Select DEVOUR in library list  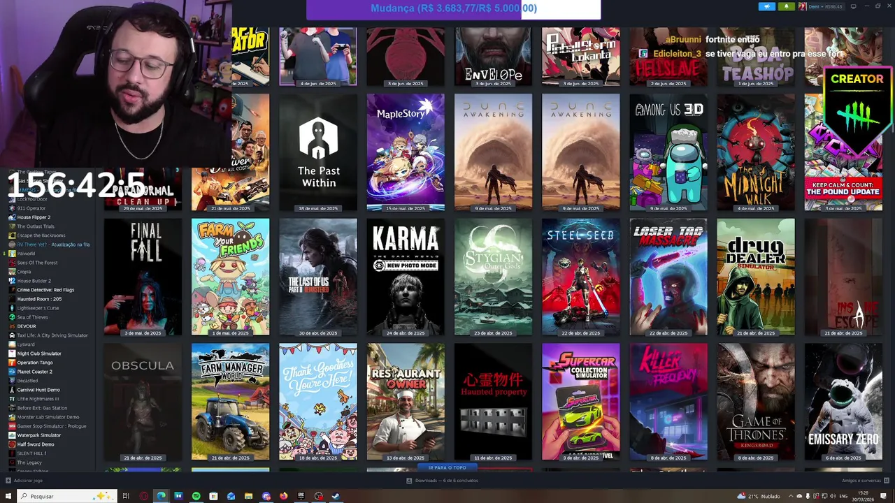(x=27, y=326)
